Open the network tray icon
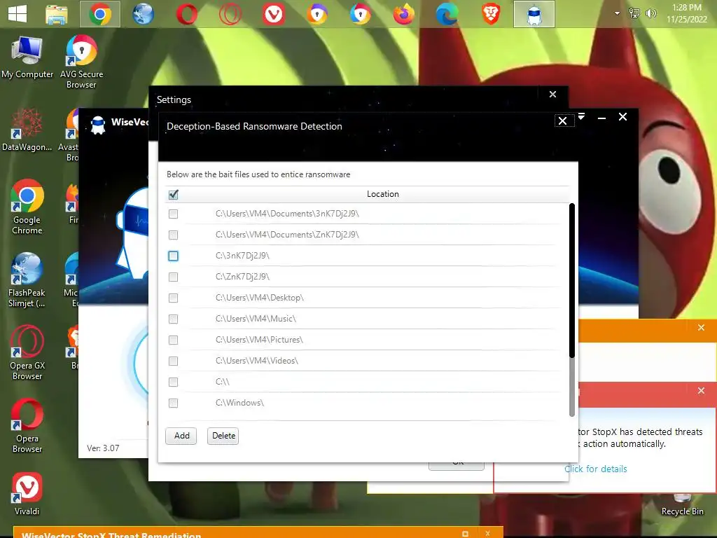 634,13
